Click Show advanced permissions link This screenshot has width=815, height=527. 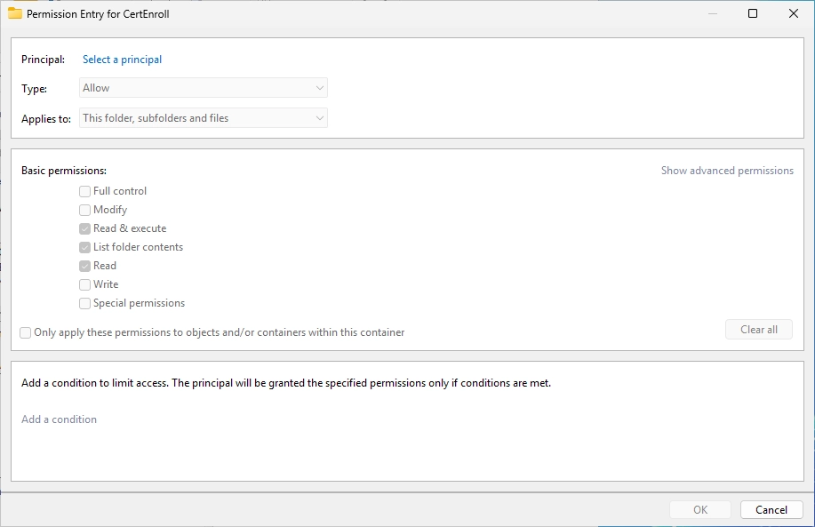727,171
